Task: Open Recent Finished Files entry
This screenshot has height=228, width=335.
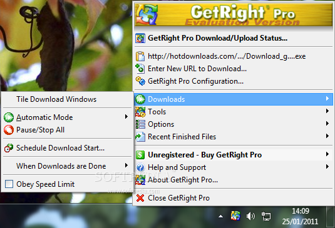Action: [x=234, y=137]
